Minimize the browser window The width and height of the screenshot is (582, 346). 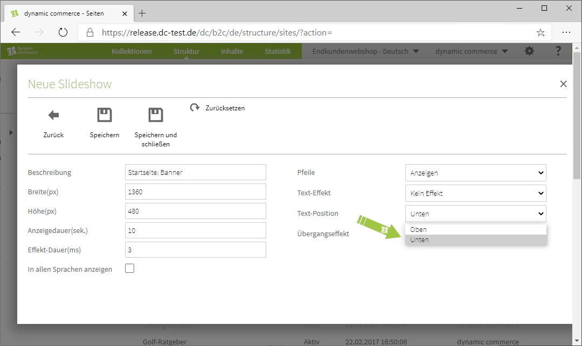519,8
